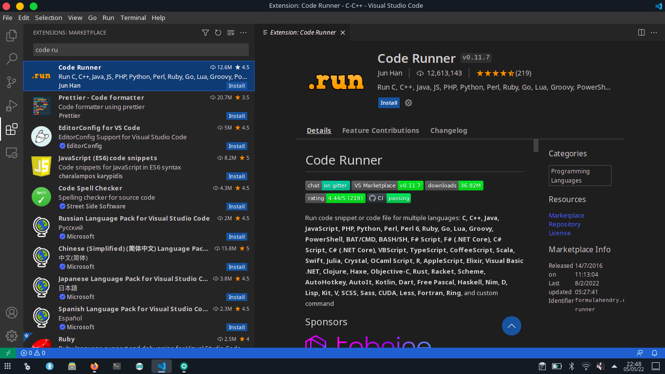The height and width of the screenshot is (374, 665).
Task: Open the Remote Explorer view
Action: (12, 152)
